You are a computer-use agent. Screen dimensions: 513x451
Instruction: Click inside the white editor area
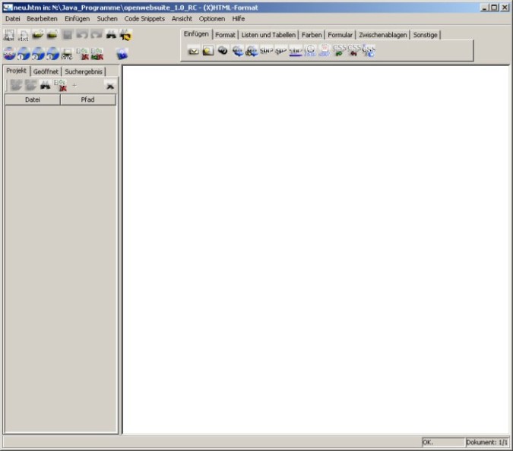pos(316,250)
